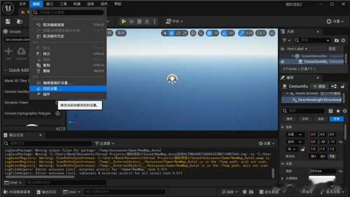Choose the scale tool in viewport
Image resolution: width=350 pixels, height=197 pixels.
185,33
